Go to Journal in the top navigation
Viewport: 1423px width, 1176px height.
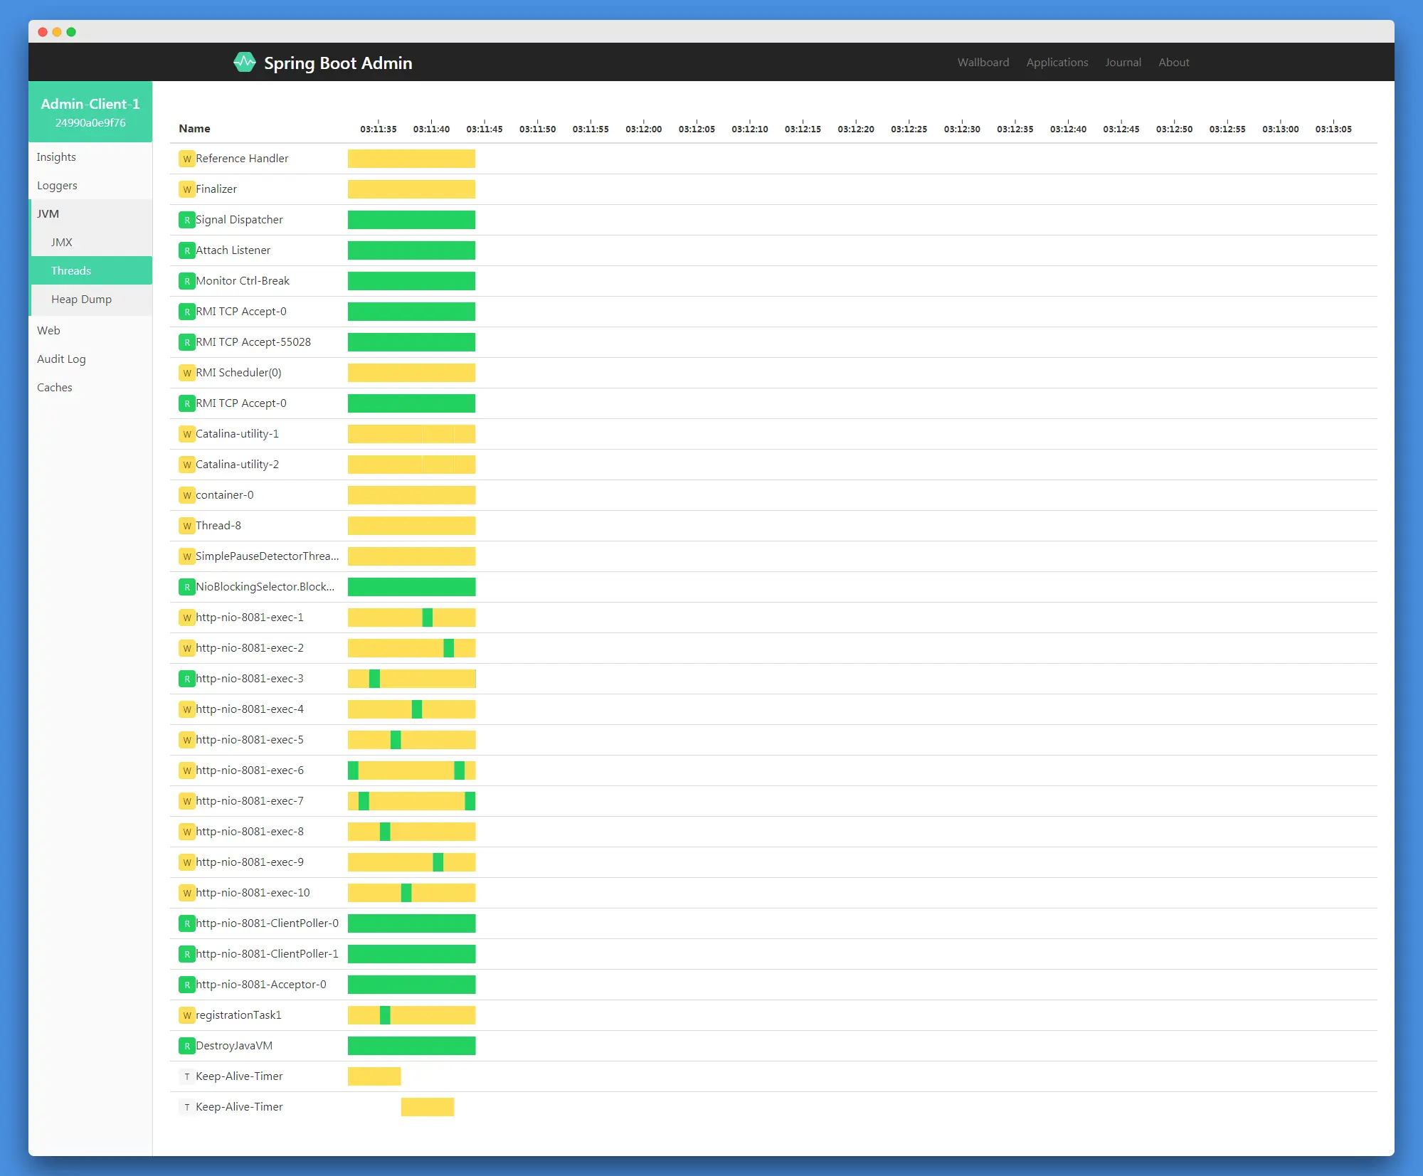click(1123, 63)
